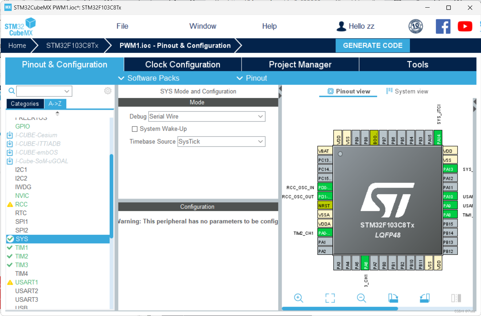This screenshot has height=316, width=481.
Task: Select RCC in the peripheral list
Action: click(x=21, y=204)
